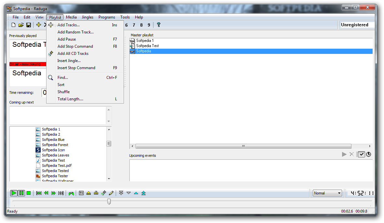This screenshot has height=223, width=384.
Task: Open the Jingles menu
Action: (x=87, y=17)
